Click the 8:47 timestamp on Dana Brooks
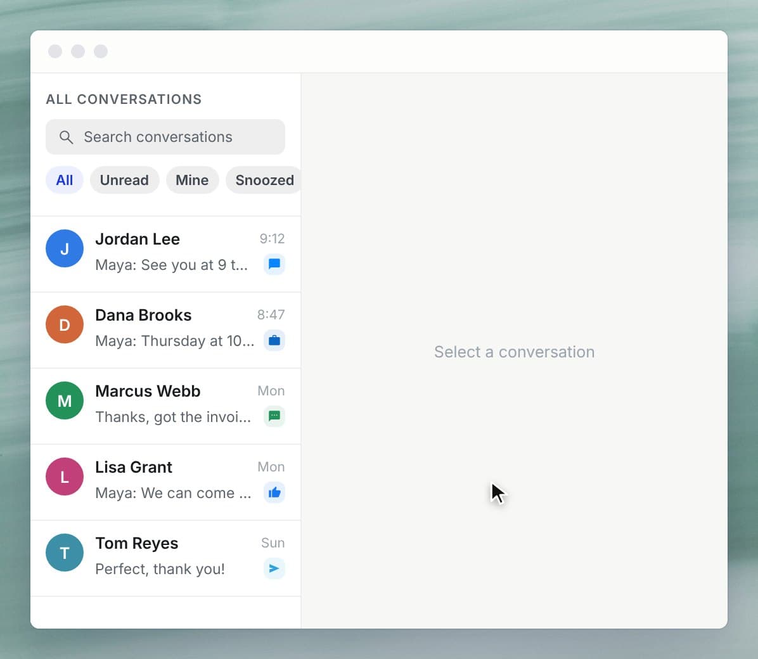Screen dimensions: 758x659 click(x=271, y=315)
